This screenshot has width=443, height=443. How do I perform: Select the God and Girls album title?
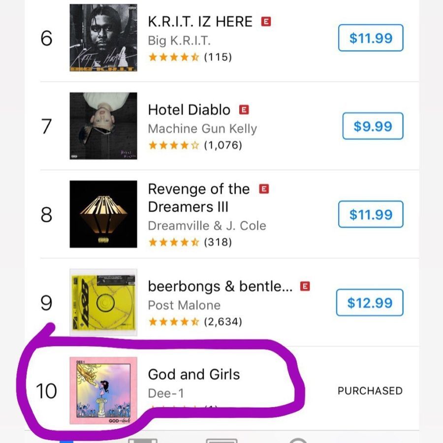tap(194, 375)
